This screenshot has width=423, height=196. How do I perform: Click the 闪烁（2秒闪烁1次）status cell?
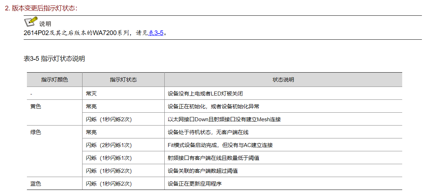click(109, 145)
